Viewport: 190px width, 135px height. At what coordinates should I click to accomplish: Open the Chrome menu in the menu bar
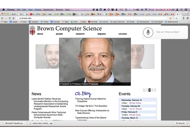tap(11, 10)
